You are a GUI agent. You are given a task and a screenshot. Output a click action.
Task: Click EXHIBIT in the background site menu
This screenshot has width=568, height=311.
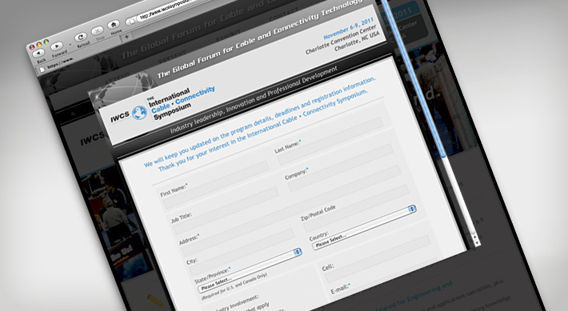click(x=228, y=35)
